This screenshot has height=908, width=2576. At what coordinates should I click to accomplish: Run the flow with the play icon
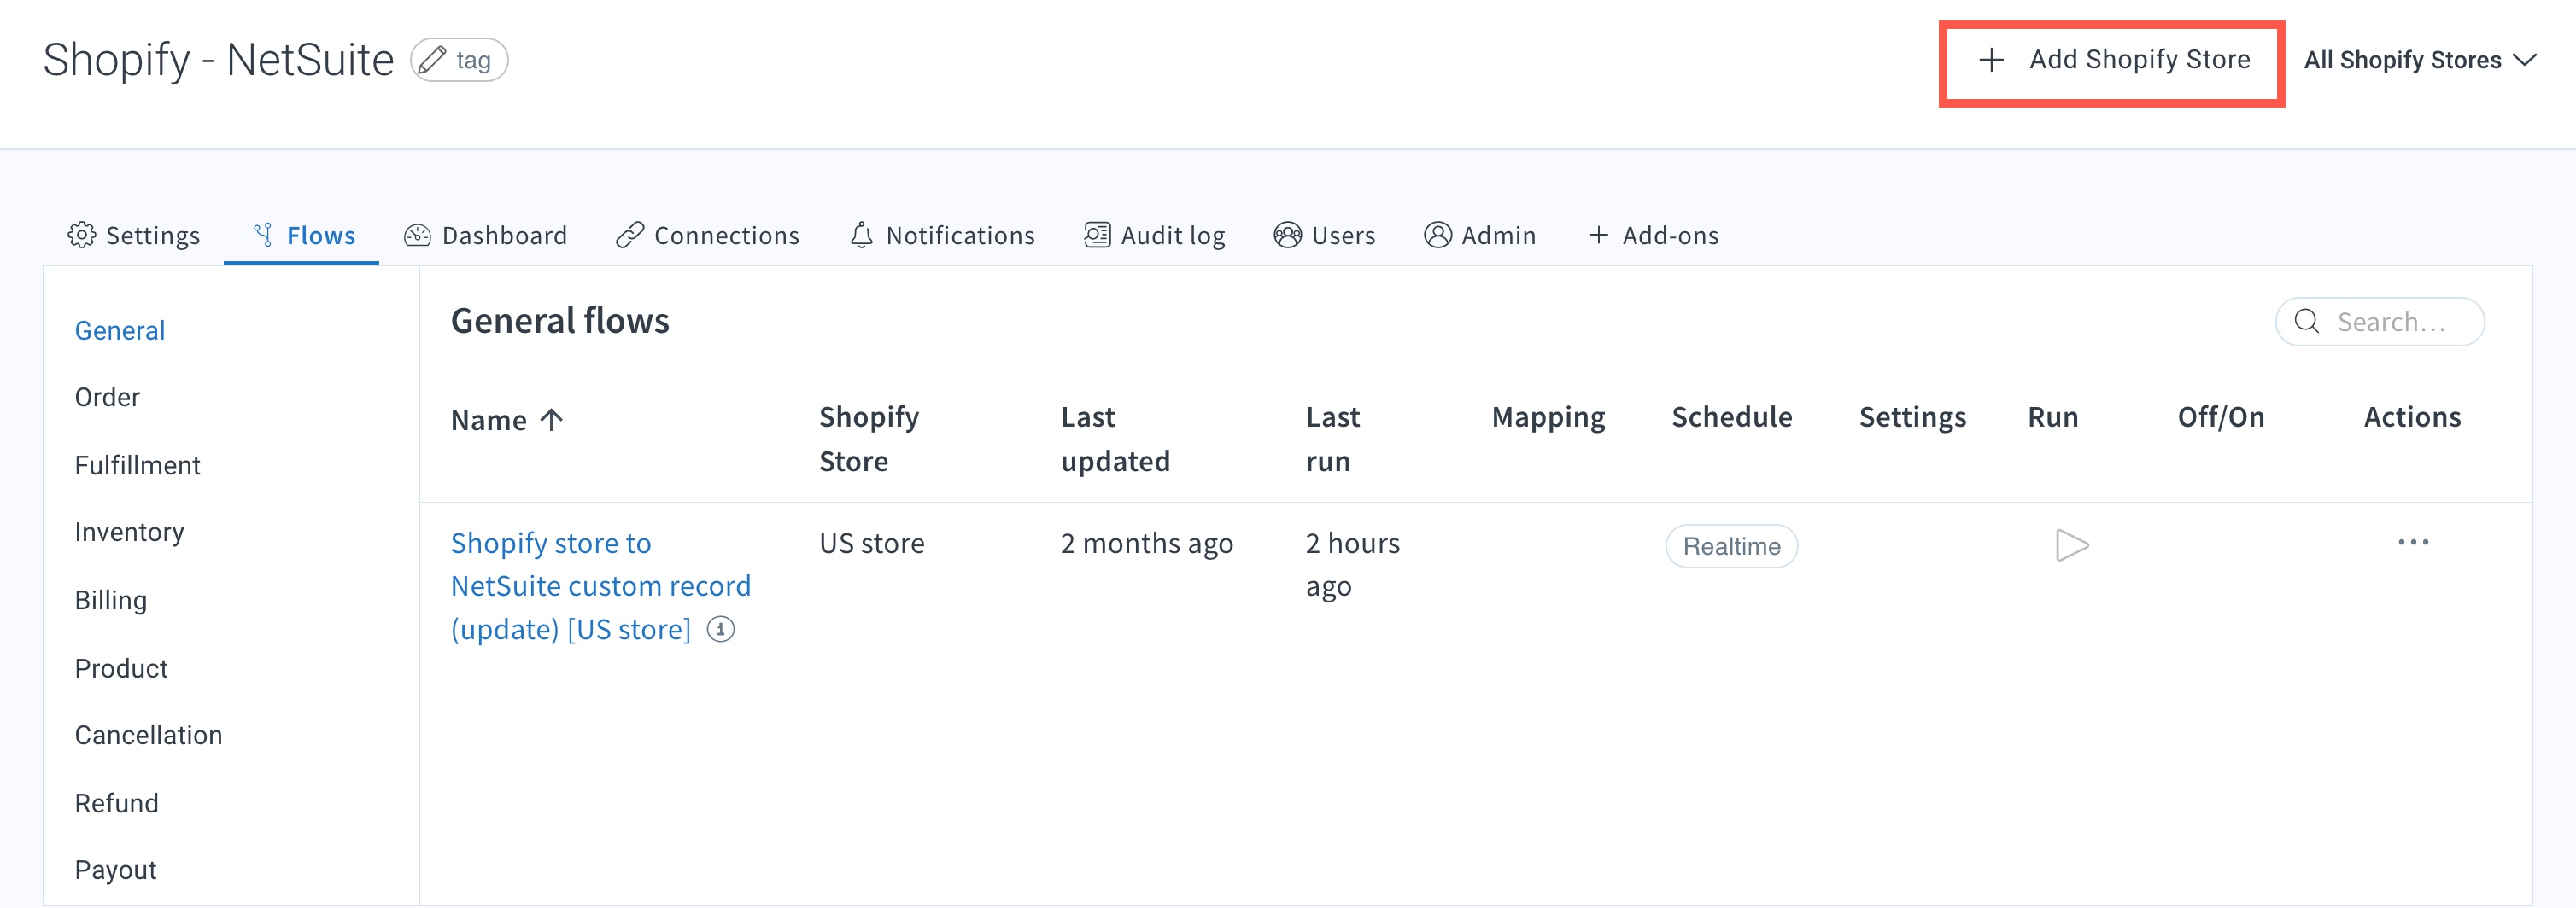point(2071,545)
